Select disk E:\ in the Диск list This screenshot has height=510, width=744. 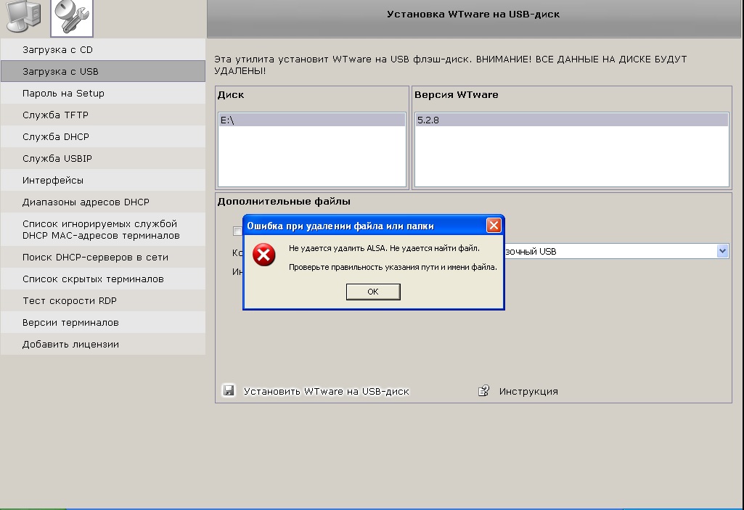click(312, 120)
